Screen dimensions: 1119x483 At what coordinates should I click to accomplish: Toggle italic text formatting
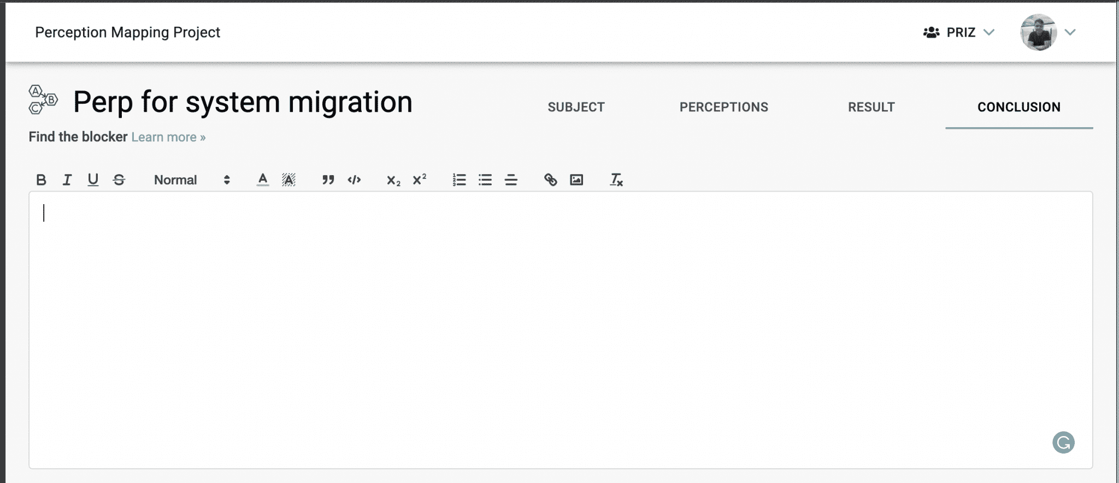pyautogui.click(x=67, y=180)
